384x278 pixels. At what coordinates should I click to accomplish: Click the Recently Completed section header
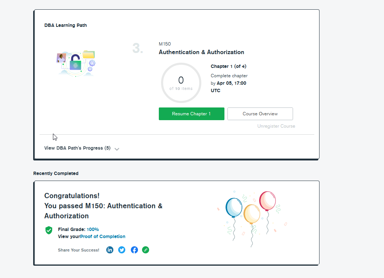(x=56, y=173)
